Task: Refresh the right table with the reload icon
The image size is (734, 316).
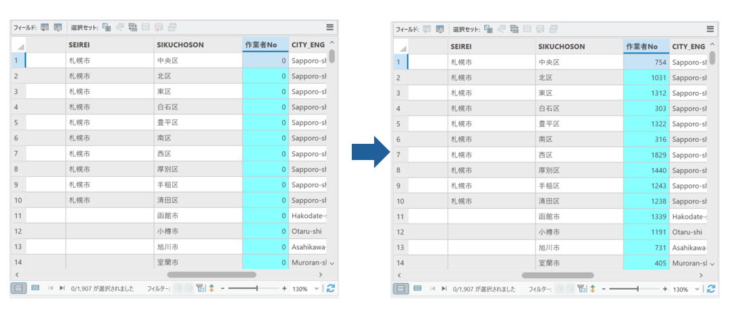Action: tap(710, 289)
